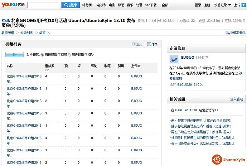Viewport: 247px width, 166px height.
Task: Click BJGUG201310 discussion link in 相关话题
Action: [186, 110]
